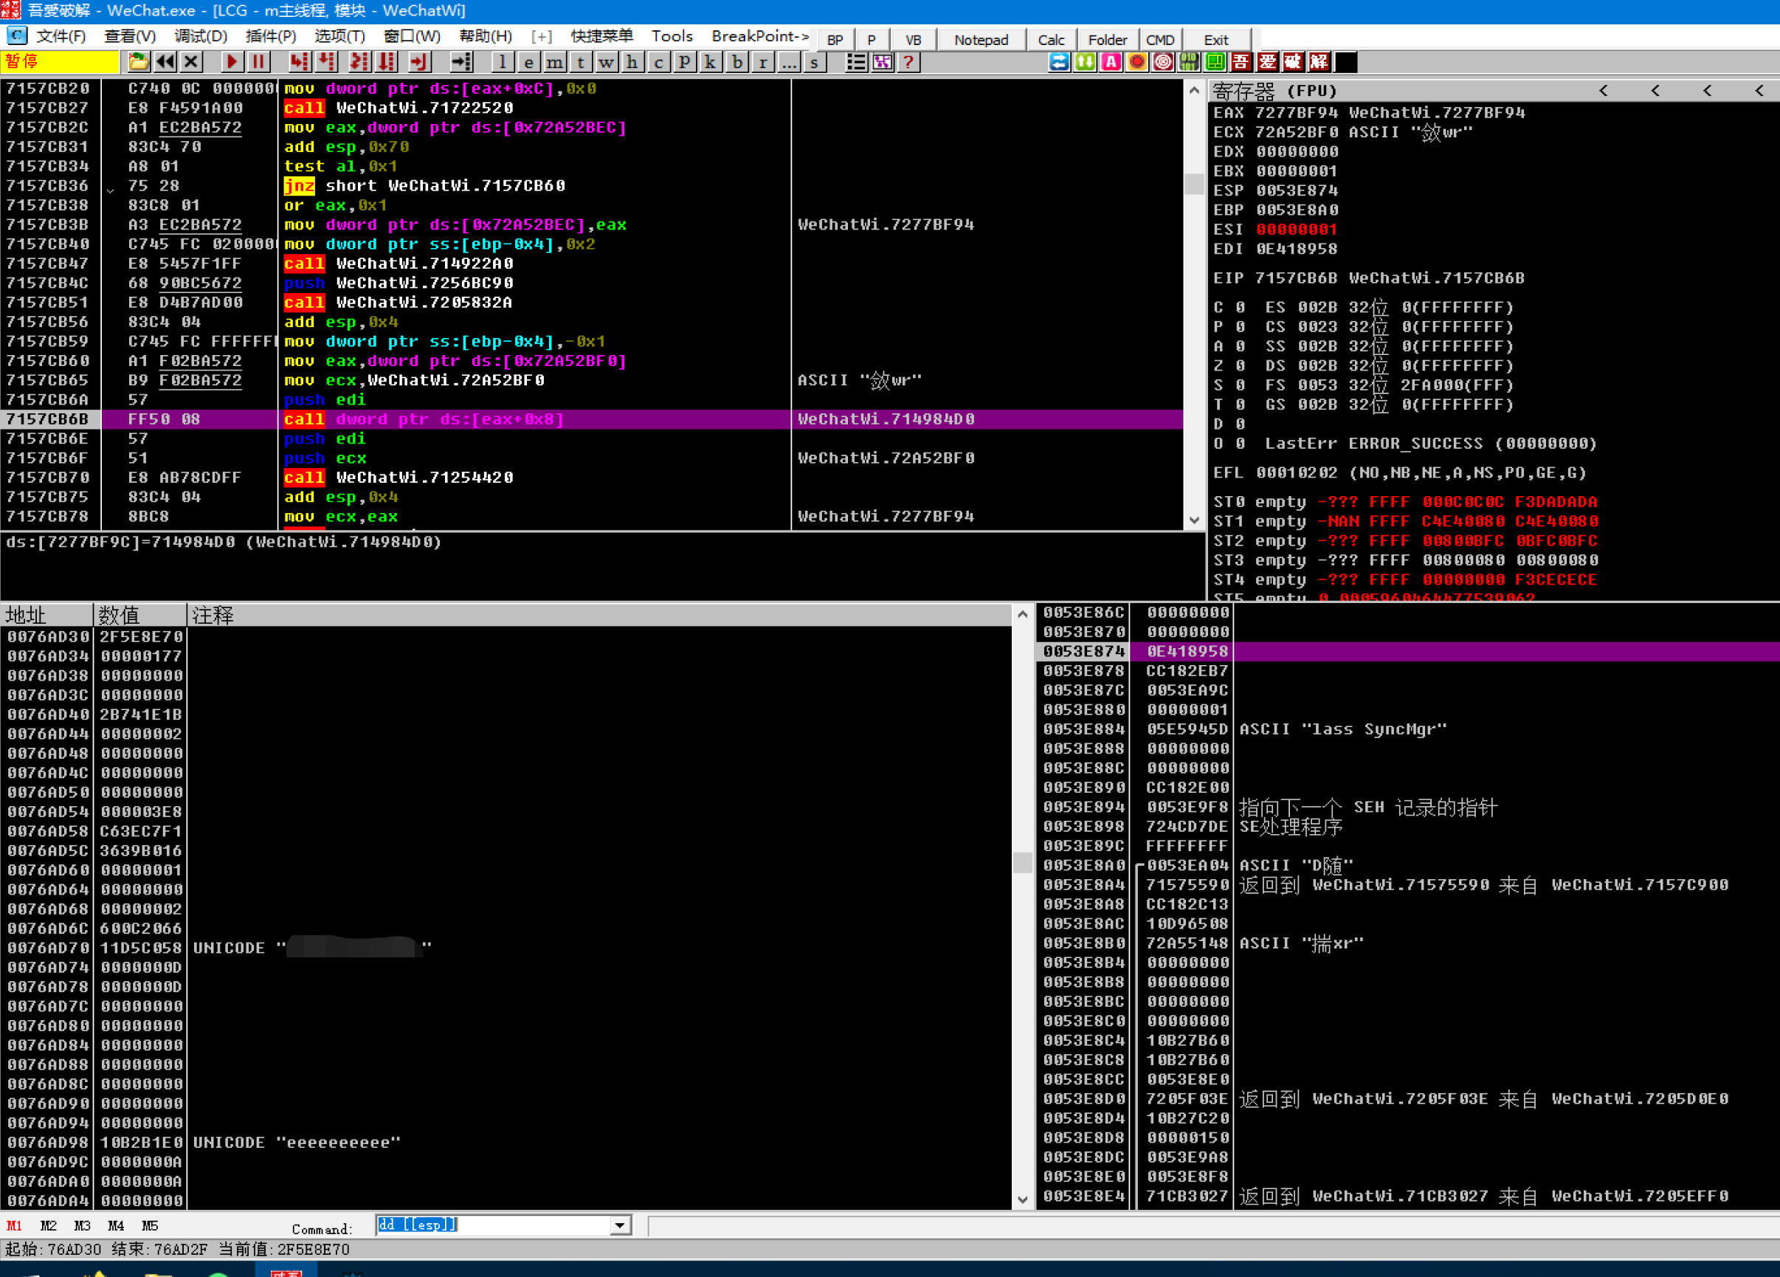Viewport: 1780px width, 1277px height.
Task: Open the appearance options purple icon
Action: (x=882, y=62)
